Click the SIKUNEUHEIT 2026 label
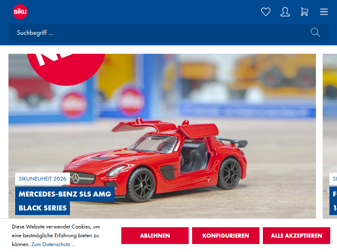The image size is (337, 252). 43,179
